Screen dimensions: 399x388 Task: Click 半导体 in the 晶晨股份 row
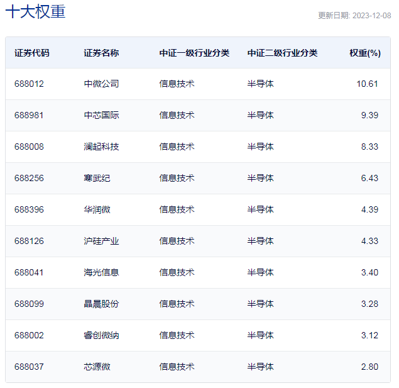click(261, 304)
